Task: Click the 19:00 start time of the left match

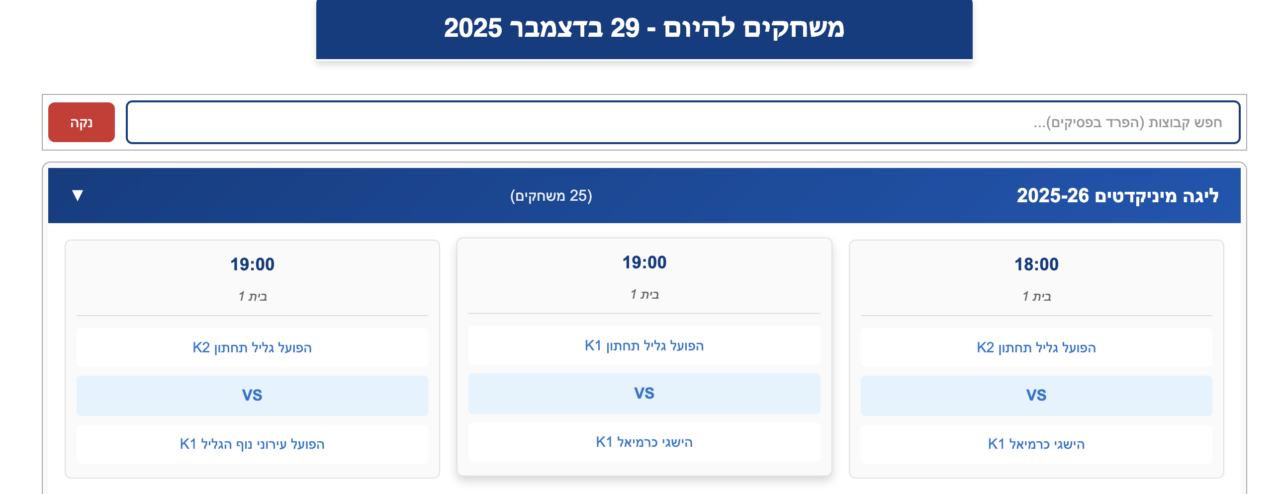Action: tap(253, 264)
